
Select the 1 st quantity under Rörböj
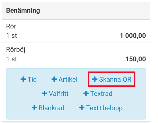(x=12, y=59)
